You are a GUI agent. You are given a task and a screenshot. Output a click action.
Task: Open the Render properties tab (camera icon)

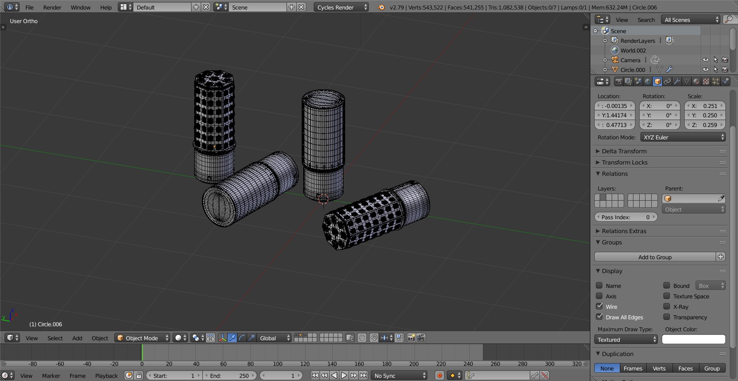pyautogui.click(x=618, y=81)
